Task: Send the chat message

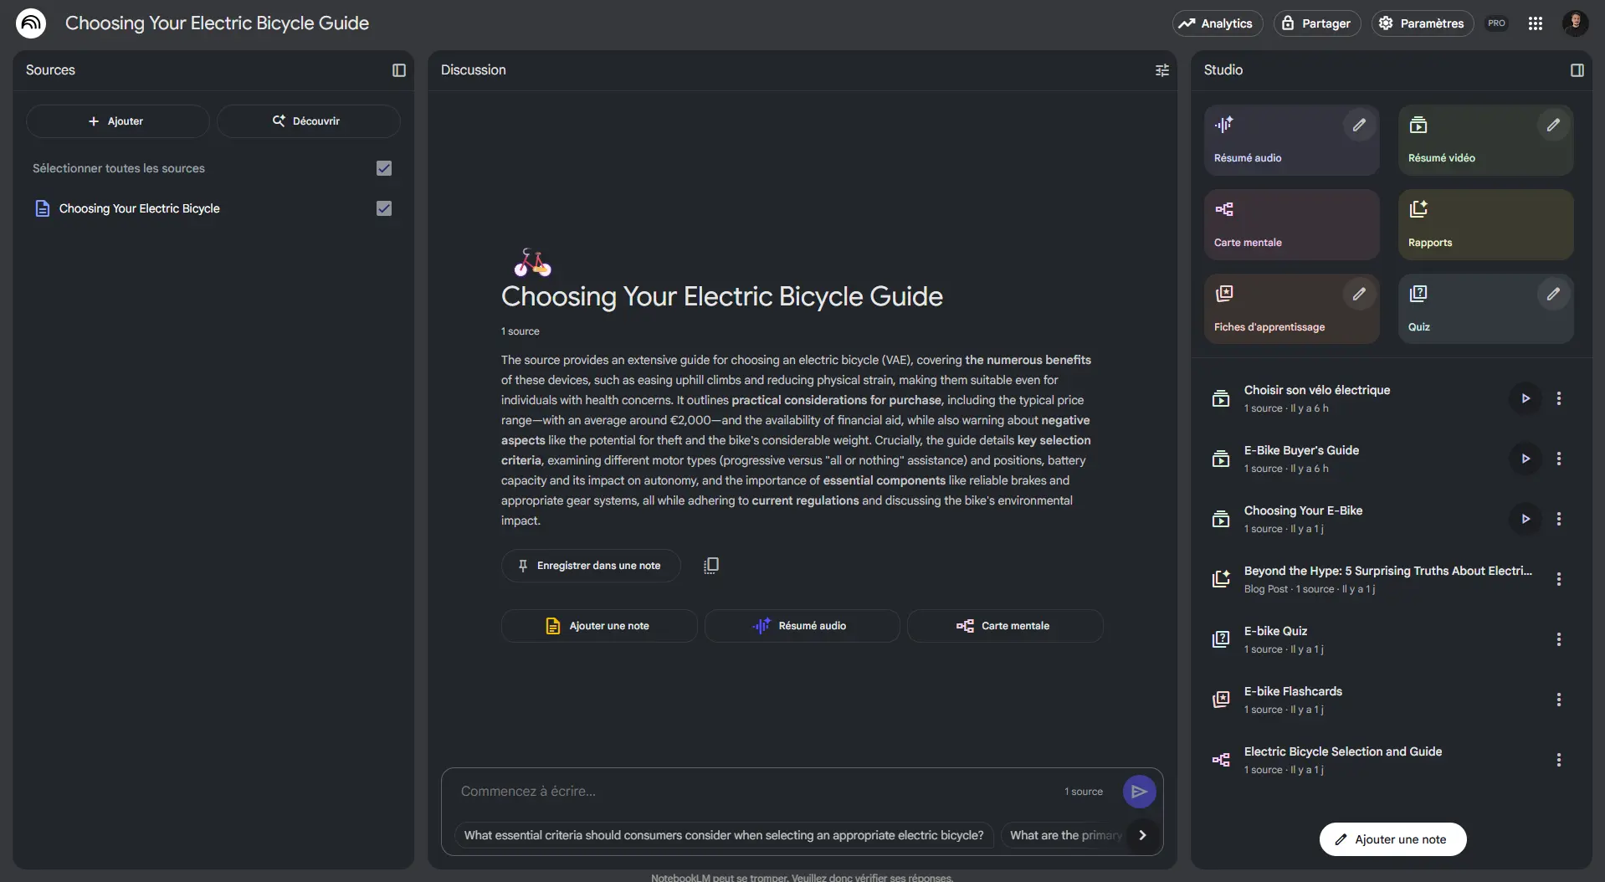Action: (1139, 792)
